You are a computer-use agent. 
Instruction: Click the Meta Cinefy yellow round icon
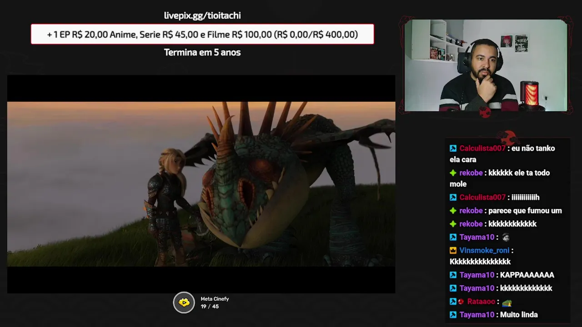pos(184,302)
